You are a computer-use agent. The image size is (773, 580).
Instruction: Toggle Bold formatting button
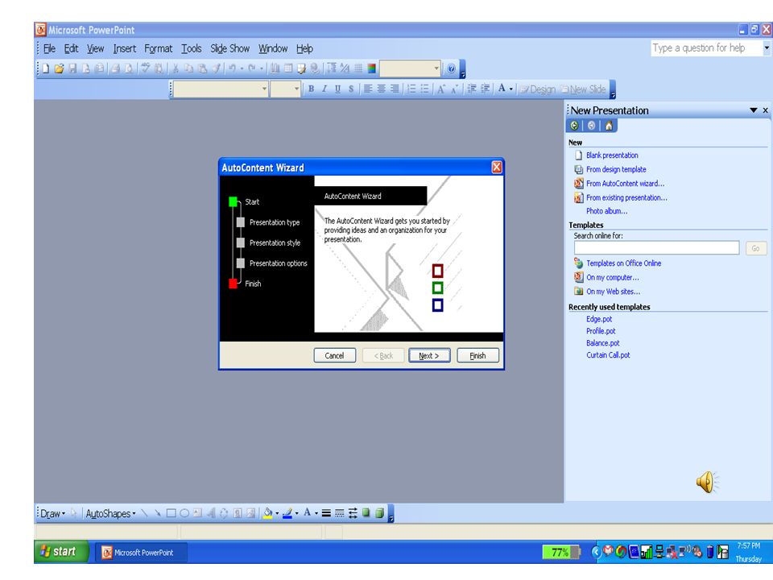pos(311,89)
